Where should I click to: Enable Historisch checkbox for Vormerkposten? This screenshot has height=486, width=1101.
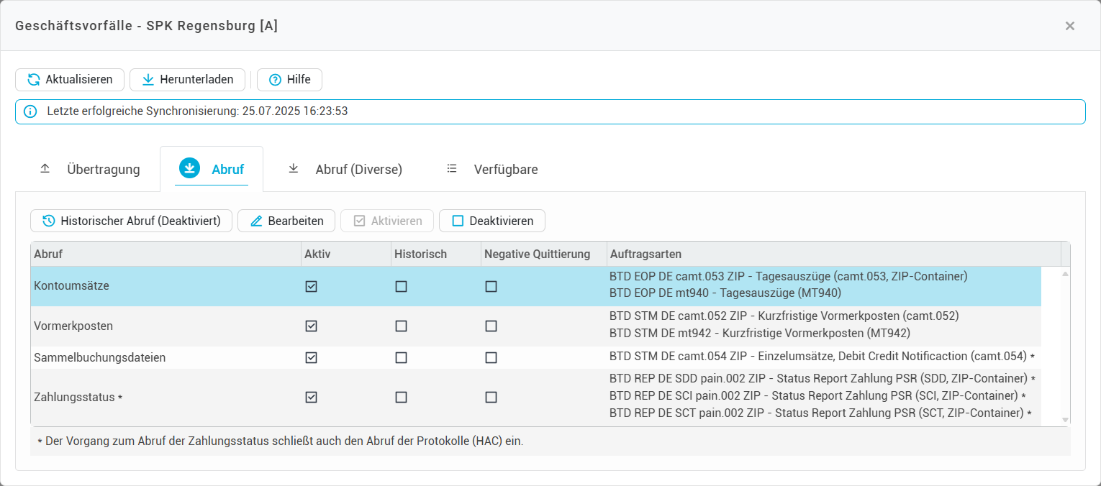pos(401,326)
